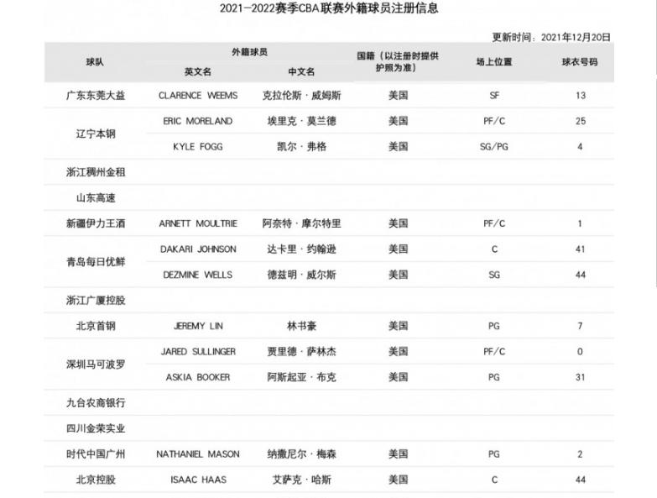This screenshot has height=498, width=657.
Task: Select Chinese name 埃里克·莫兰德
Action: pyautogui.click(x=302, y=121)
